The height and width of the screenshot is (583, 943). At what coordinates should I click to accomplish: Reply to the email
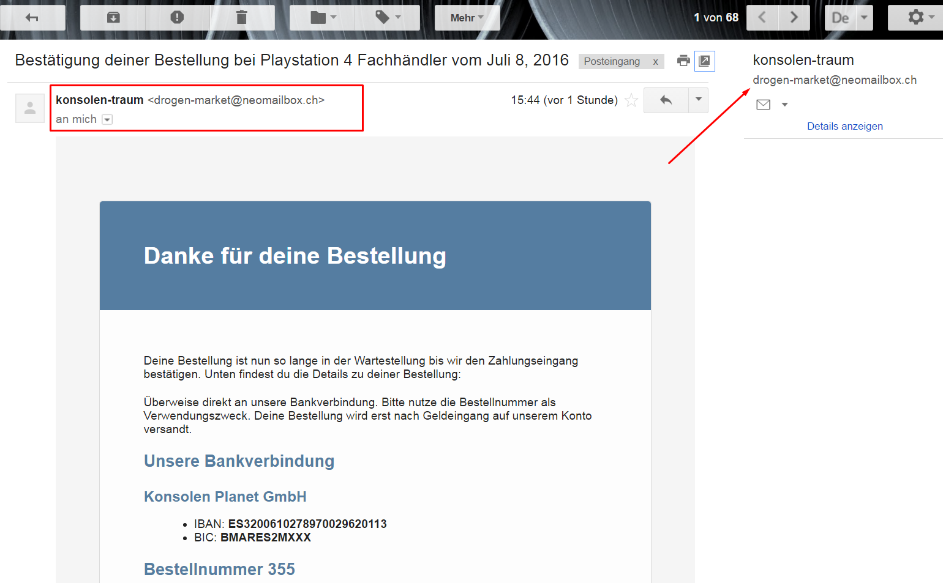click(x=666, y=100)
